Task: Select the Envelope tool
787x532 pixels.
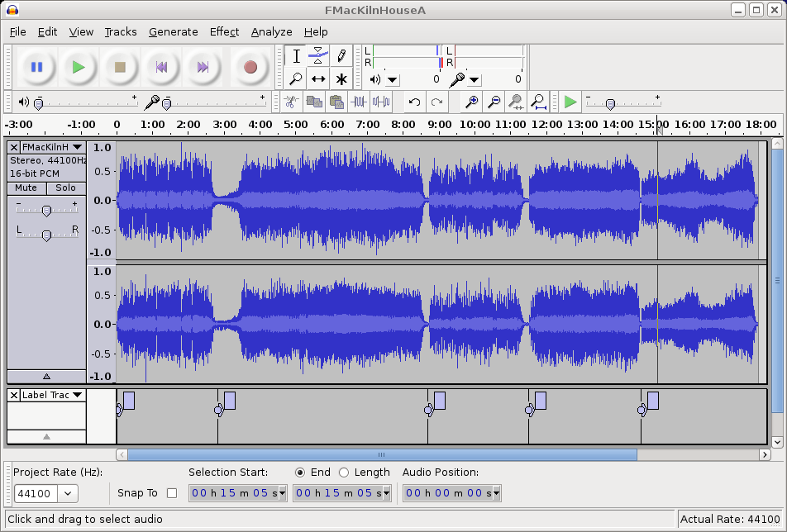Action: click(318, 56)
